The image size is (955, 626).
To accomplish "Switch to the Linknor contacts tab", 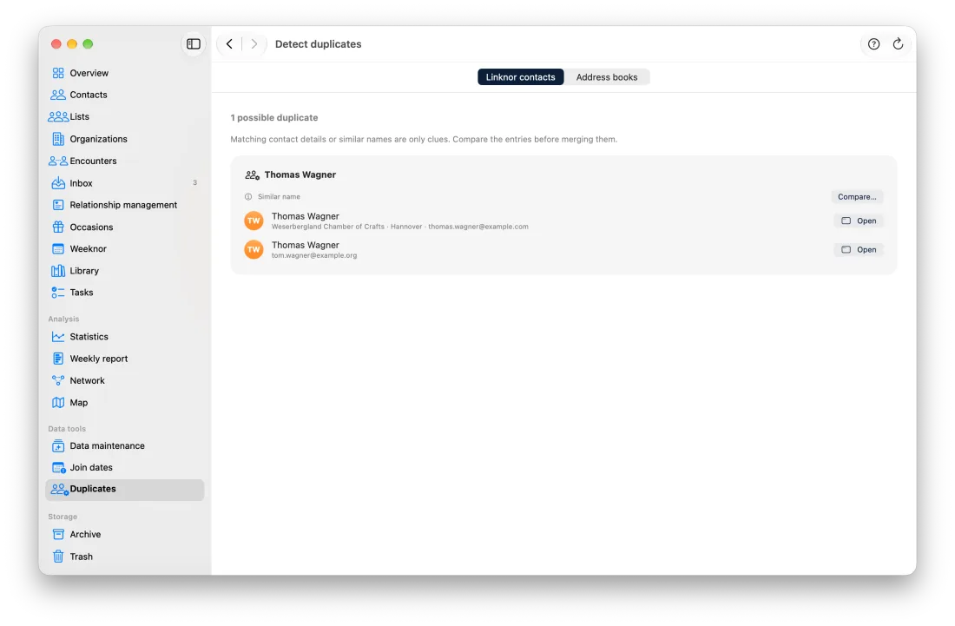I will tap(520, 77).
